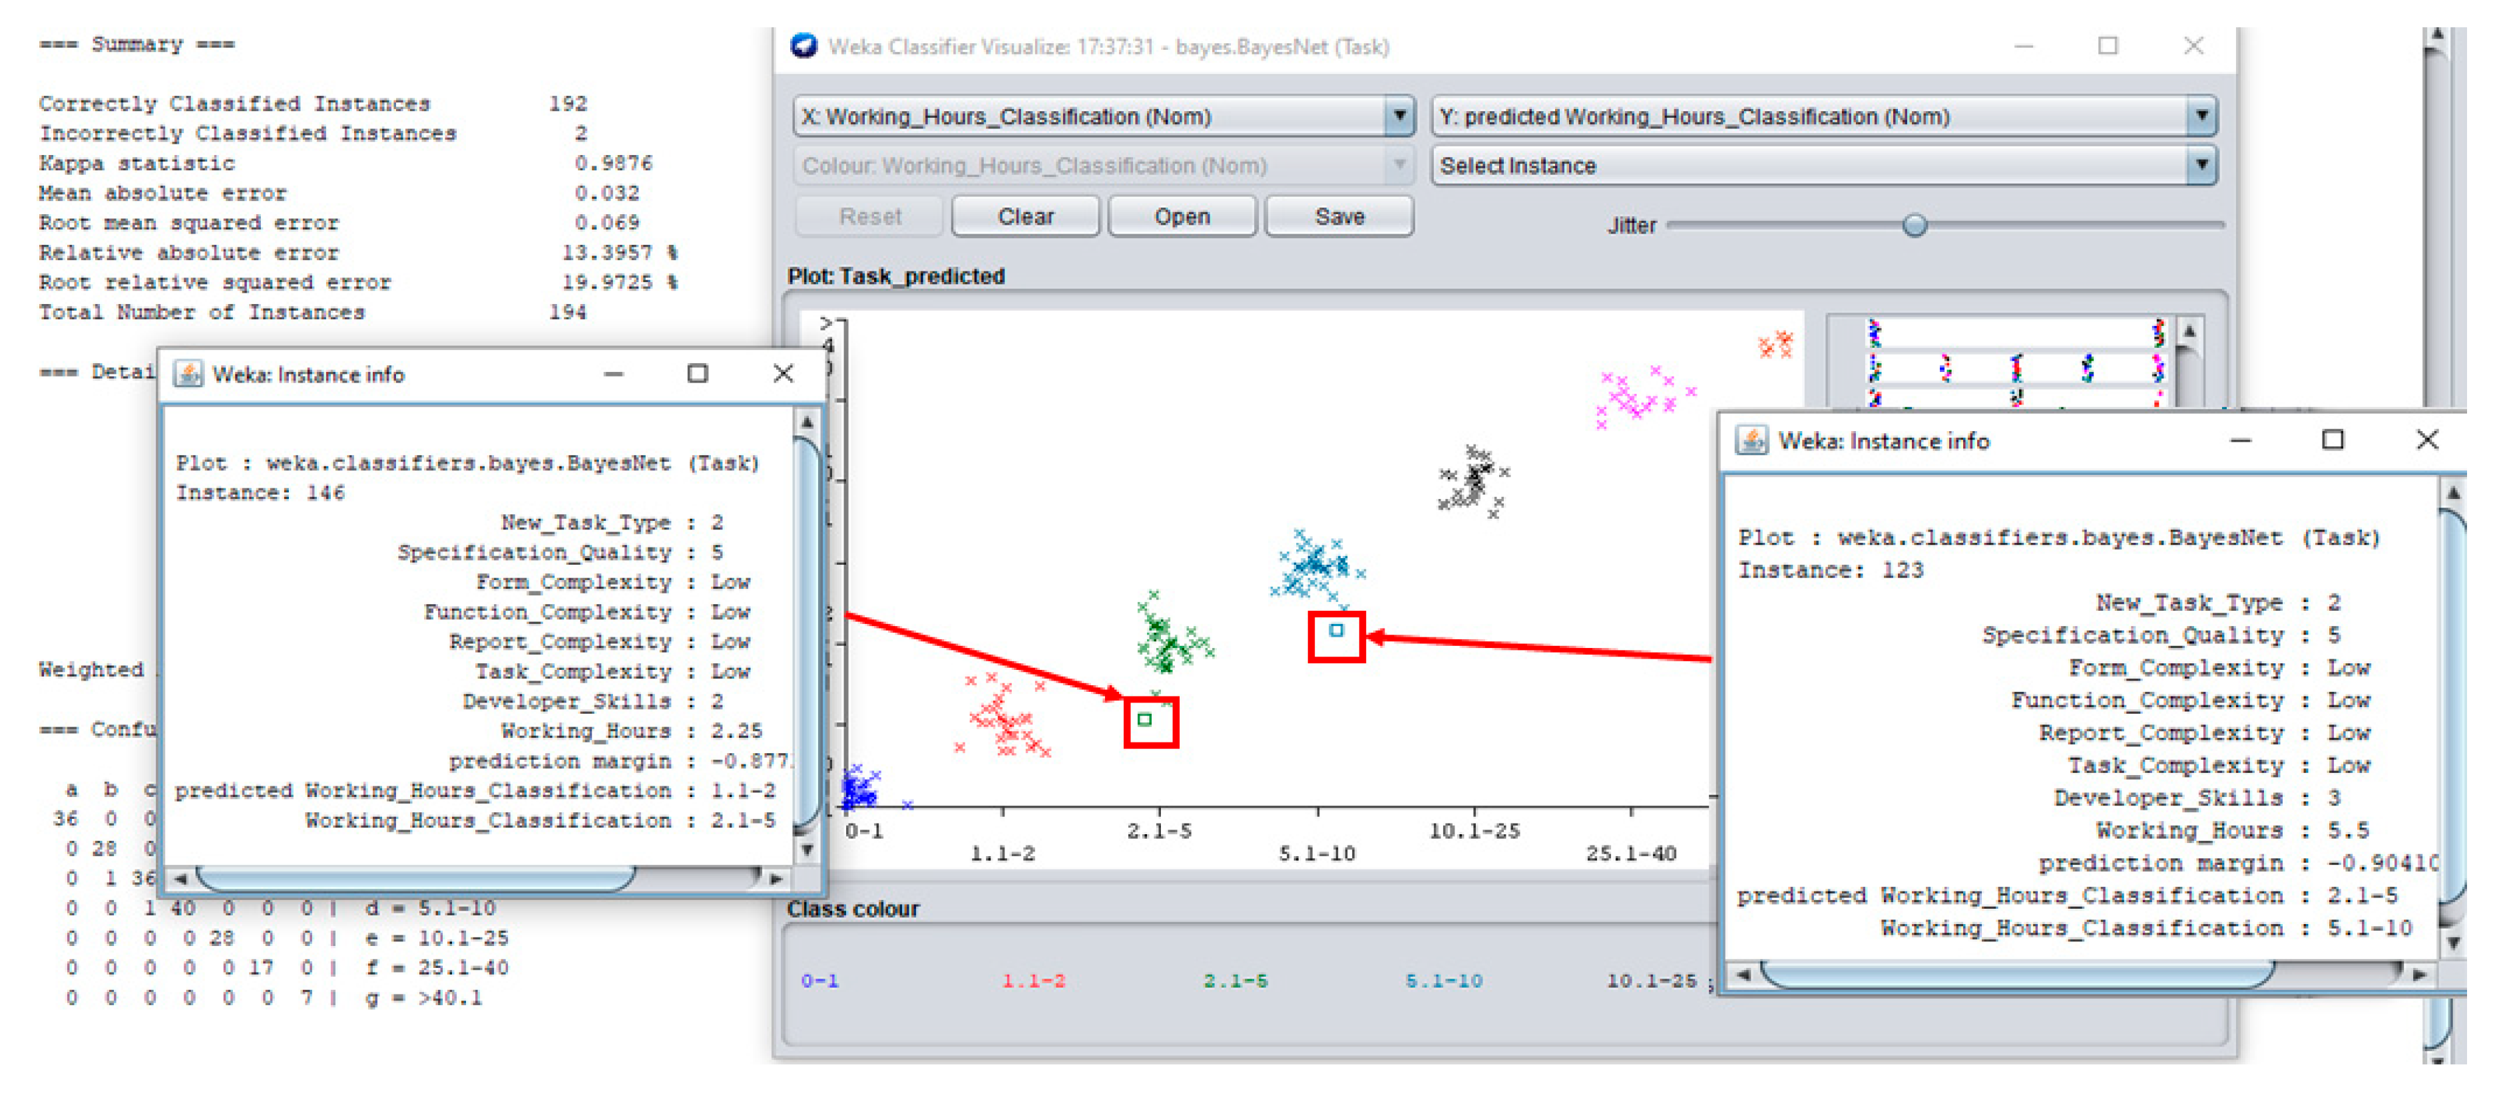Viewport: 2499px width, 1099px height.
Task: Maximize the Weka Classifier Visualize window
Action: pyautogui.click(x=2107, y=45)
